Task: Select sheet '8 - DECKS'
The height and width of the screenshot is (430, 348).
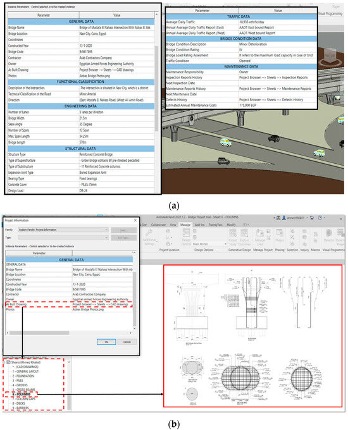Action: pyautogui.click(x=18, y=403)
